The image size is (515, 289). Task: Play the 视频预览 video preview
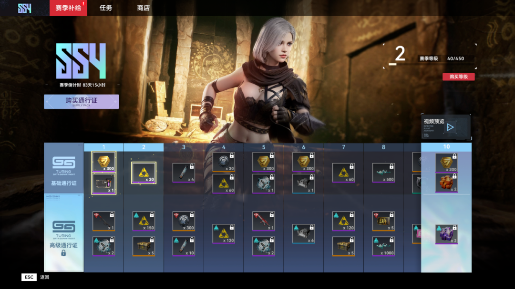pos(450,127)
